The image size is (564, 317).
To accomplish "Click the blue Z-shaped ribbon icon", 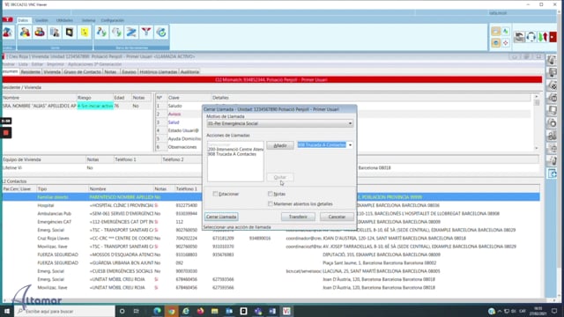I will click(x=131, y=33).
